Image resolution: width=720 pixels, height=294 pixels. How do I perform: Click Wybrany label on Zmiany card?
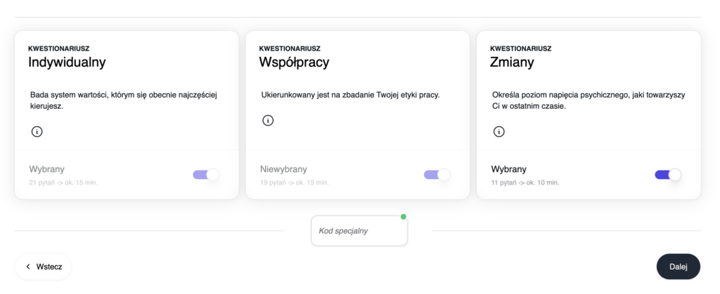(509, 169)
